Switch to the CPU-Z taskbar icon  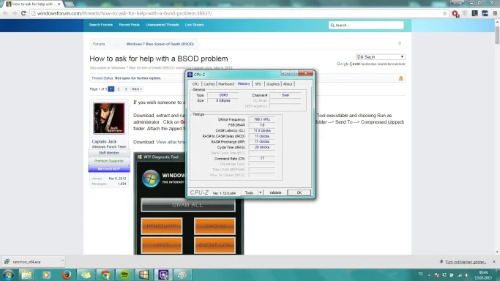(x=163, y=274)
